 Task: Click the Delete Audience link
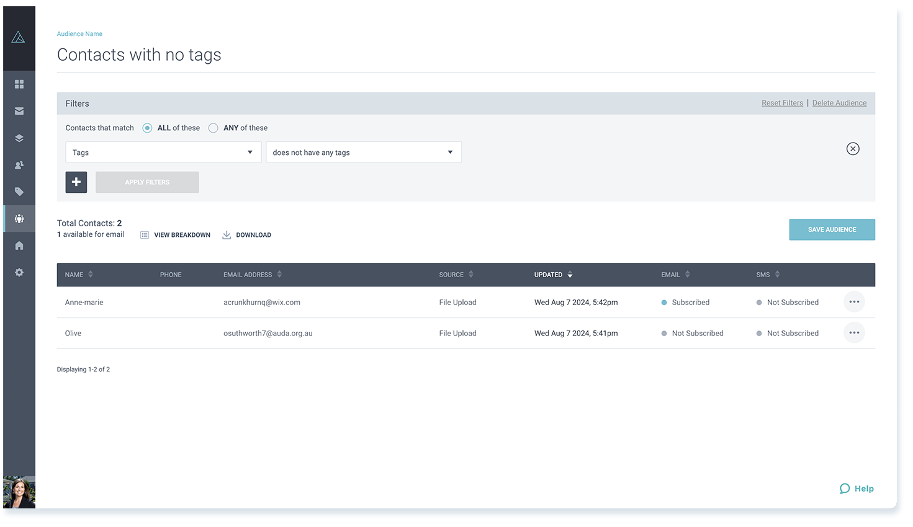tap(839, 103)
